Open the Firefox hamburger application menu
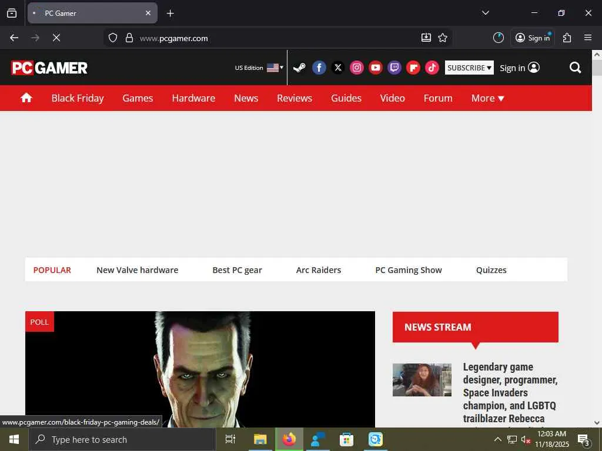602x451 pixels. click(588, 38)
